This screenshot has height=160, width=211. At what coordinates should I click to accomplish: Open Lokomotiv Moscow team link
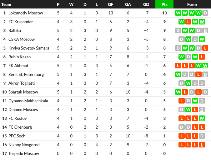point(26,13)
